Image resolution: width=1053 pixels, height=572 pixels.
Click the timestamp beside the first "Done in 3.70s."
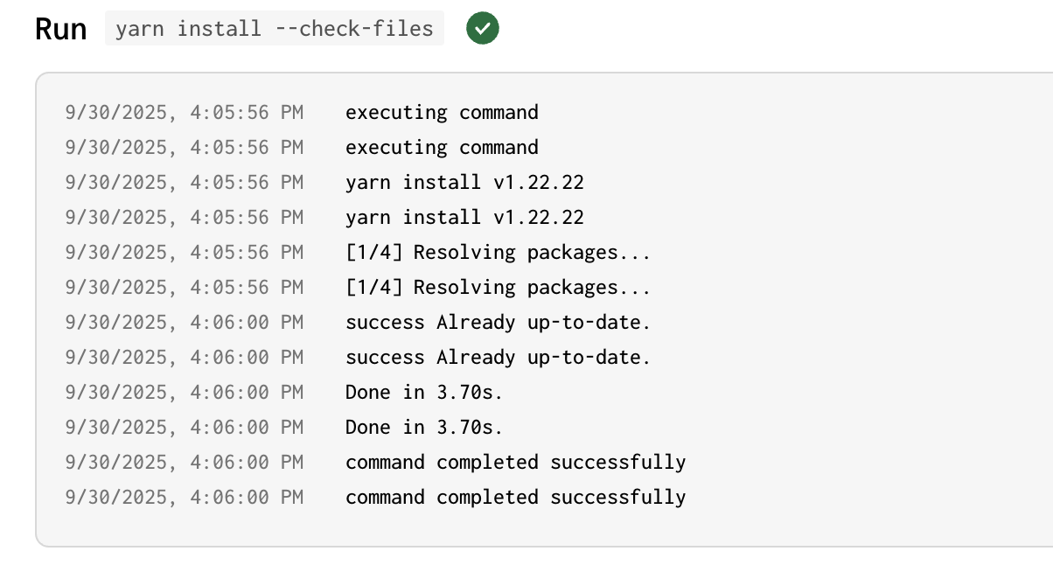point(184,393)
